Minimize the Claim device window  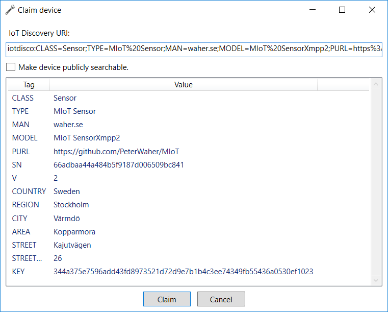pyautogui.click(x=313, y=10)
